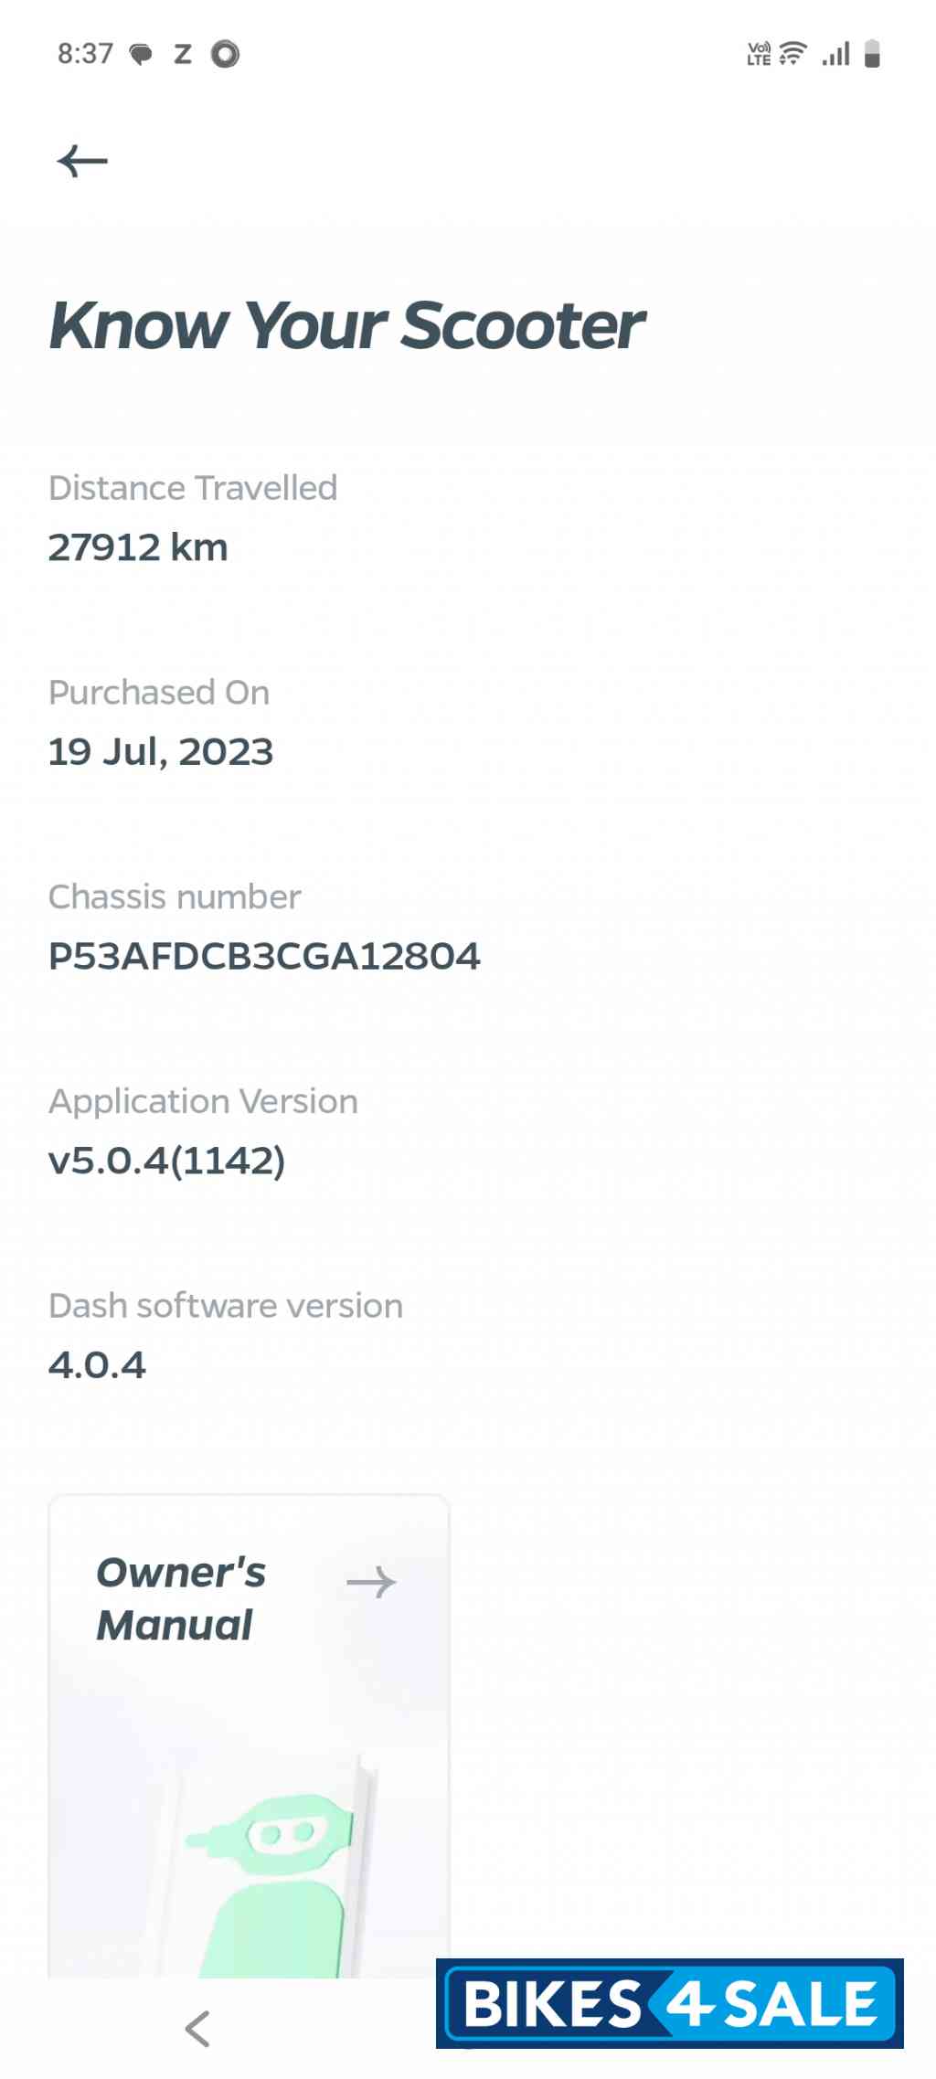The height and width of the screenshot is (2079, 936).
Task: Open the Owner's Manual card title
Action: point(181,1598)
